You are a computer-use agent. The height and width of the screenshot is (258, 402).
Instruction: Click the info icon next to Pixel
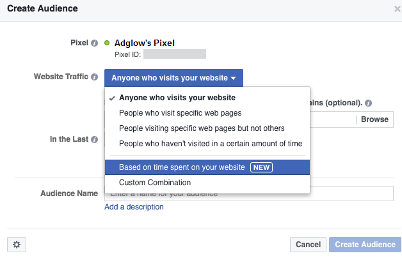(x=94, y=43)
